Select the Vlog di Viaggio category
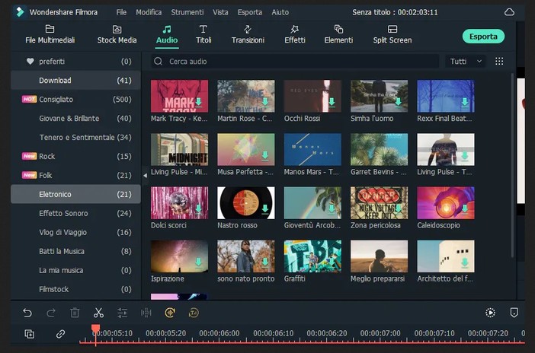 point(75,232)
